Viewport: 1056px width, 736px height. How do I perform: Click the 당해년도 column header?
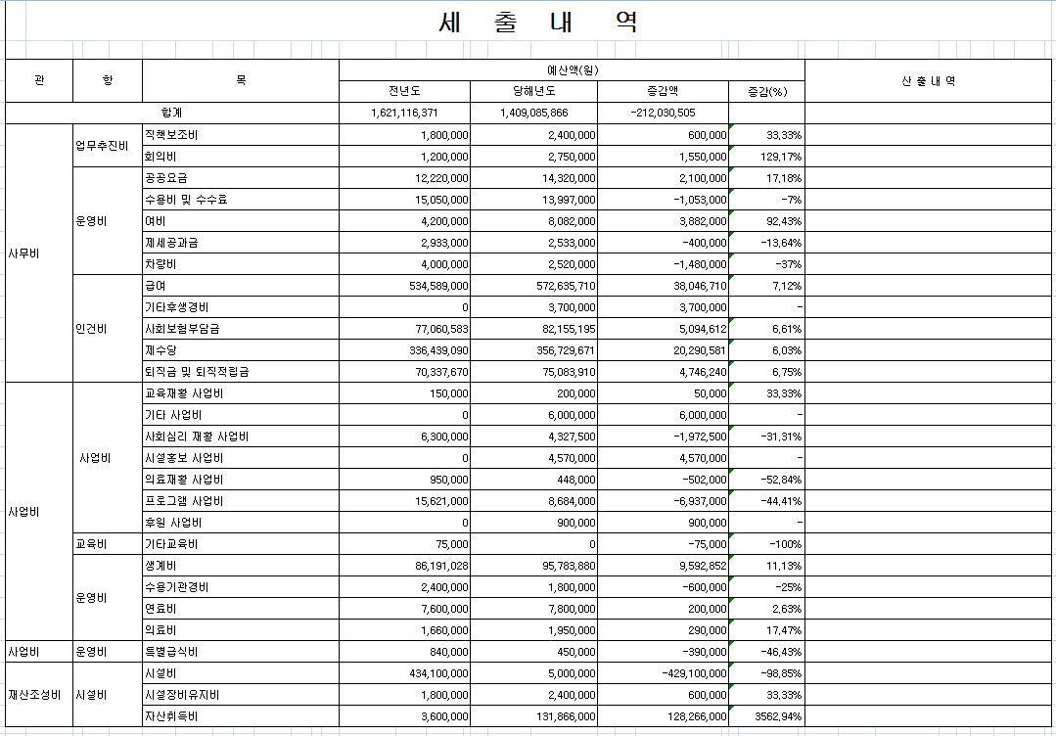click(533, 91)
